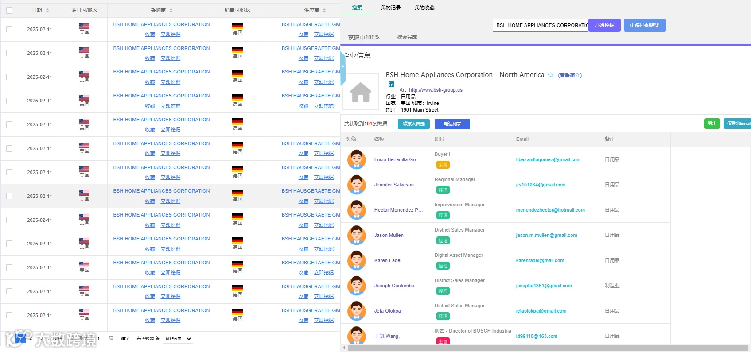Image resolution: width=751 pixels, height=352 pixels.
Task: Click email karenfadel@mail.com
Action: (540, 260)
